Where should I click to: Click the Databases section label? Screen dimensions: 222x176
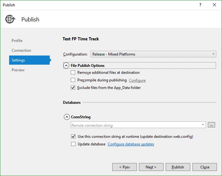click(x=72, y=103)
